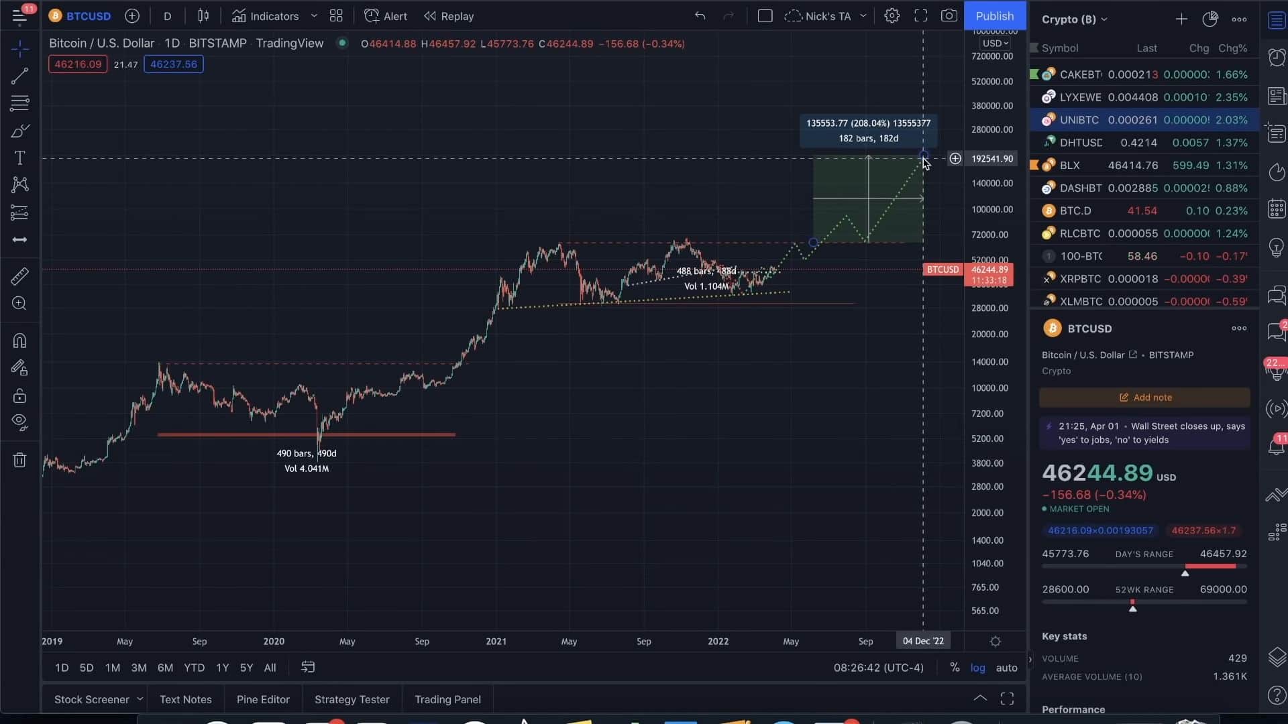Show All date range

(x=270, y=668)
